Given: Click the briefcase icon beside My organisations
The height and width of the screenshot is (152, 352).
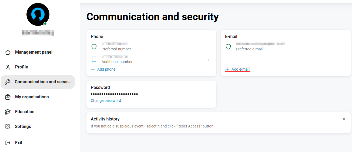Looking at the screenshot, I should [8, 97].
